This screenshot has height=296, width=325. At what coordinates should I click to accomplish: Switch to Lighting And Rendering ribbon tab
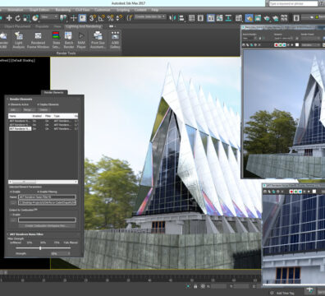[x=84, y=26]
